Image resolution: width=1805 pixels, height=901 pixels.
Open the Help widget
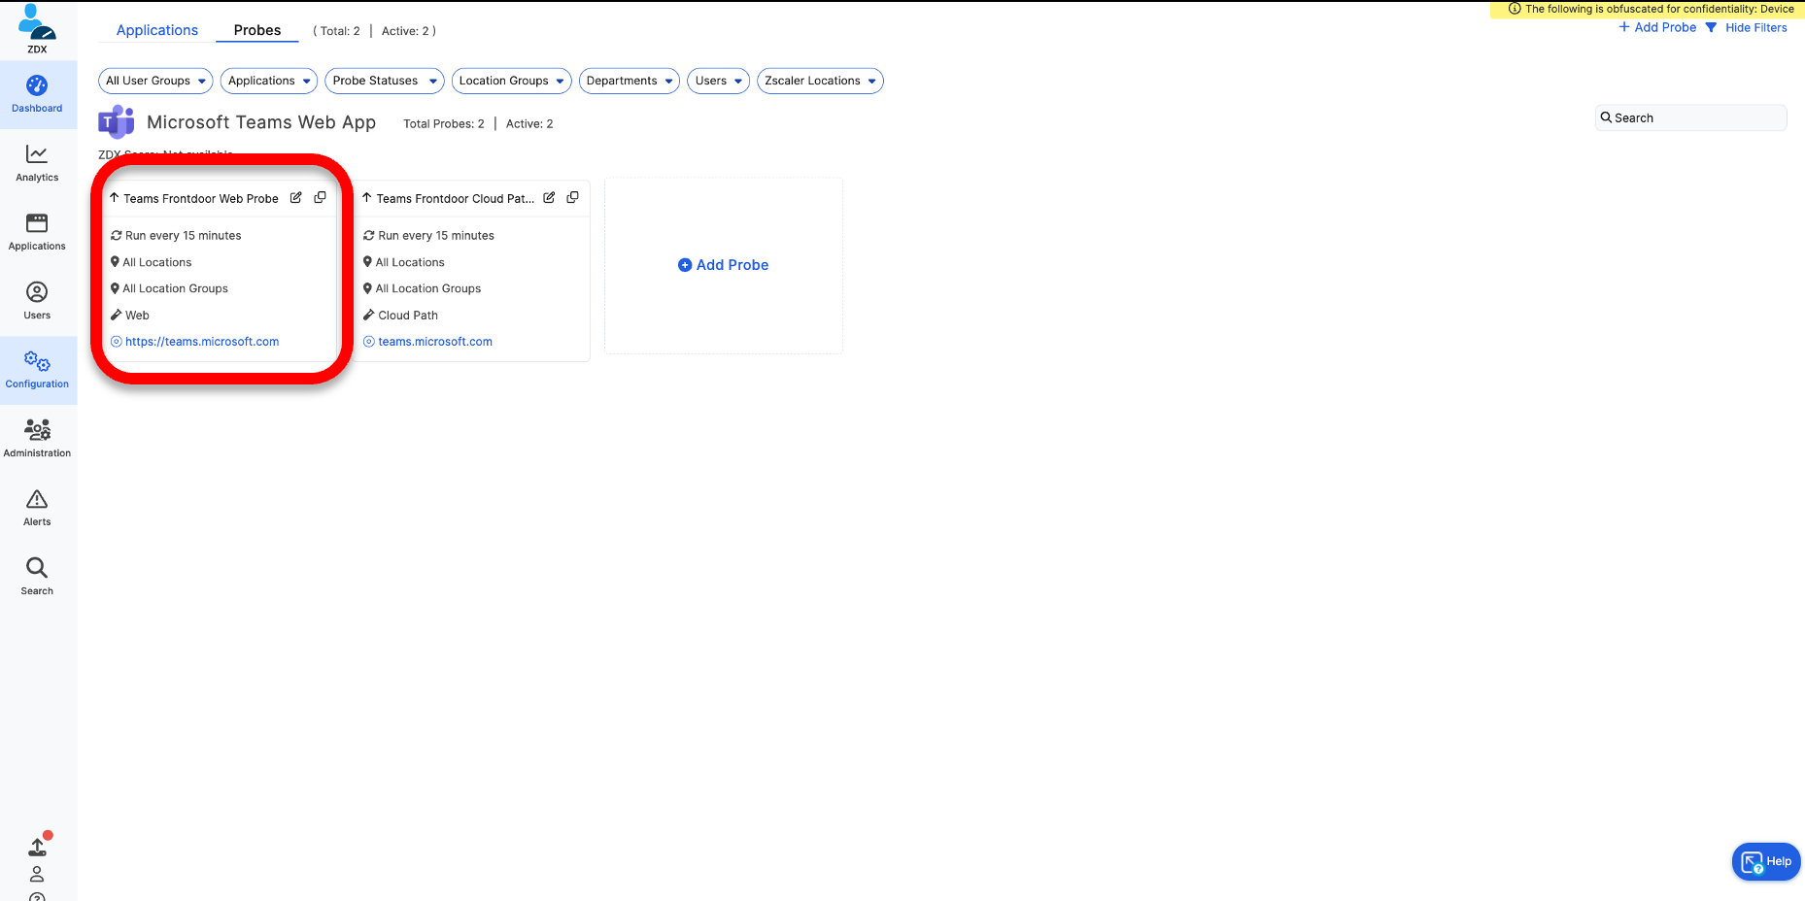[1766, 861]
